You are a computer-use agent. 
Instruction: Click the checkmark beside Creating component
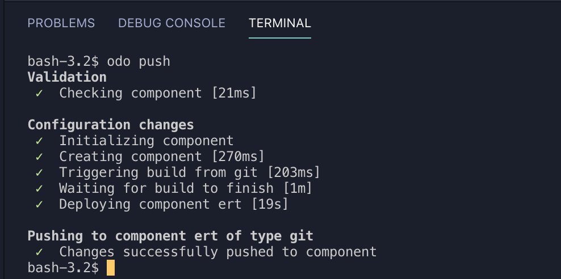pyautogui.click(x=39, y=157)
